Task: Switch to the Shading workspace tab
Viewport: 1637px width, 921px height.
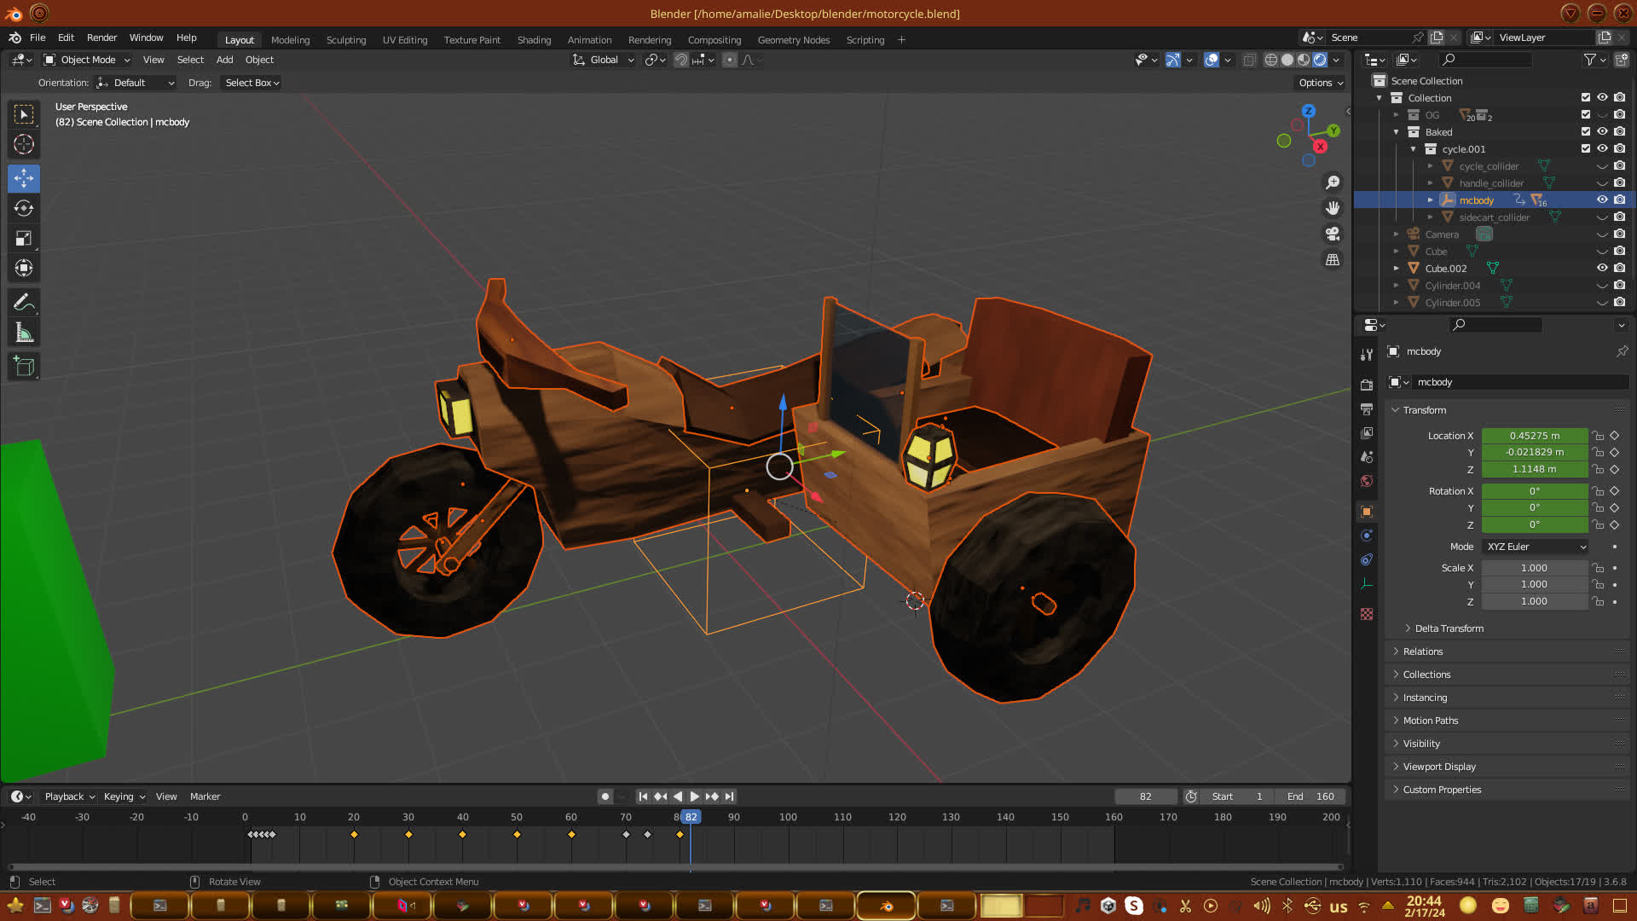Action: click(x=534, y=40)
